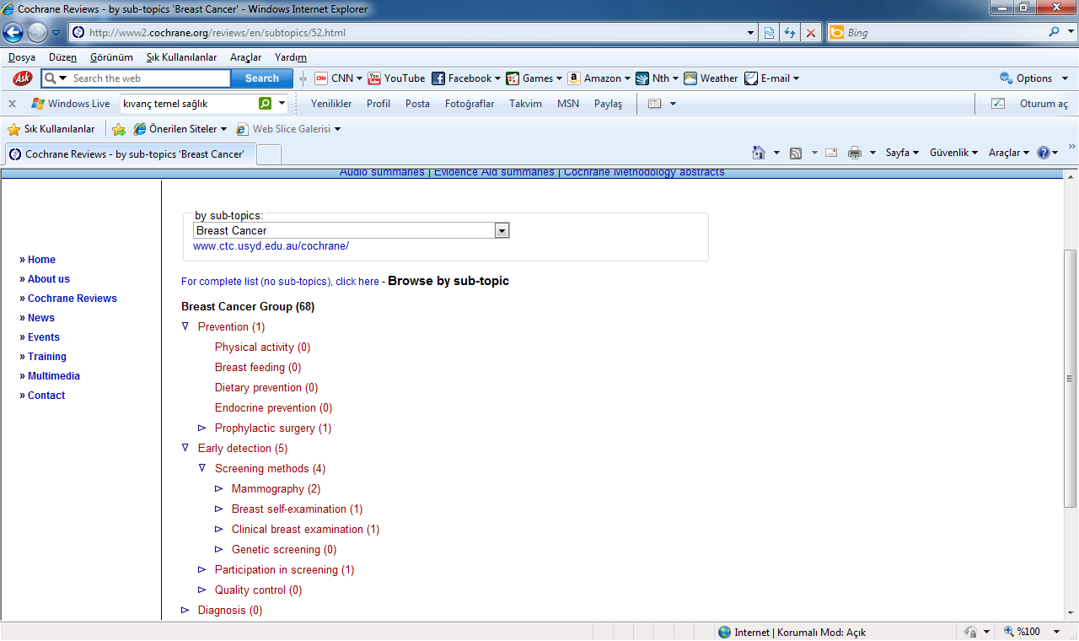
Task: Open the E-mail toolbar shortcut
Action: coord(771,78)
